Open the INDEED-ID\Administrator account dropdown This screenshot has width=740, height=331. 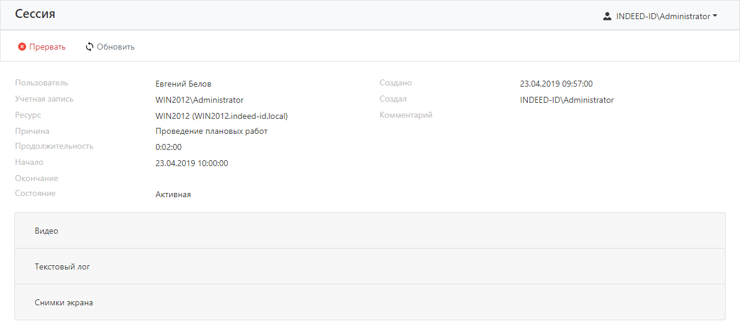(662, 17)
